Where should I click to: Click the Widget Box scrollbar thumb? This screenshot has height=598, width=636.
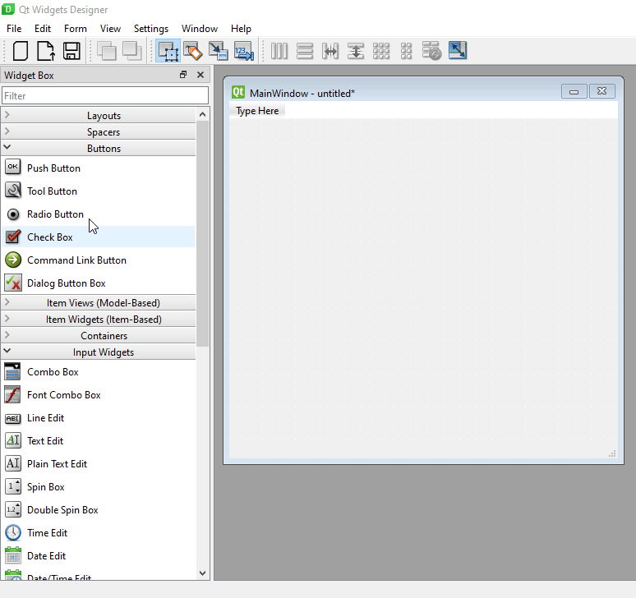point(202,234)
